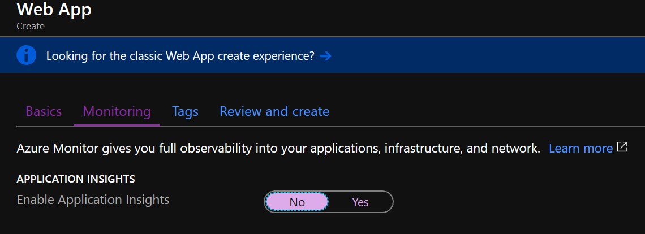This screenshot has width=645, height=234.
Task: Click the classic Web App create experience text
Action: 180,55
